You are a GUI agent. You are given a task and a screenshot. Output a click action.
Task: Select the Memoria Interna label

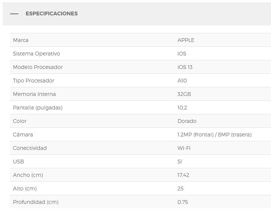pos(34,94)
